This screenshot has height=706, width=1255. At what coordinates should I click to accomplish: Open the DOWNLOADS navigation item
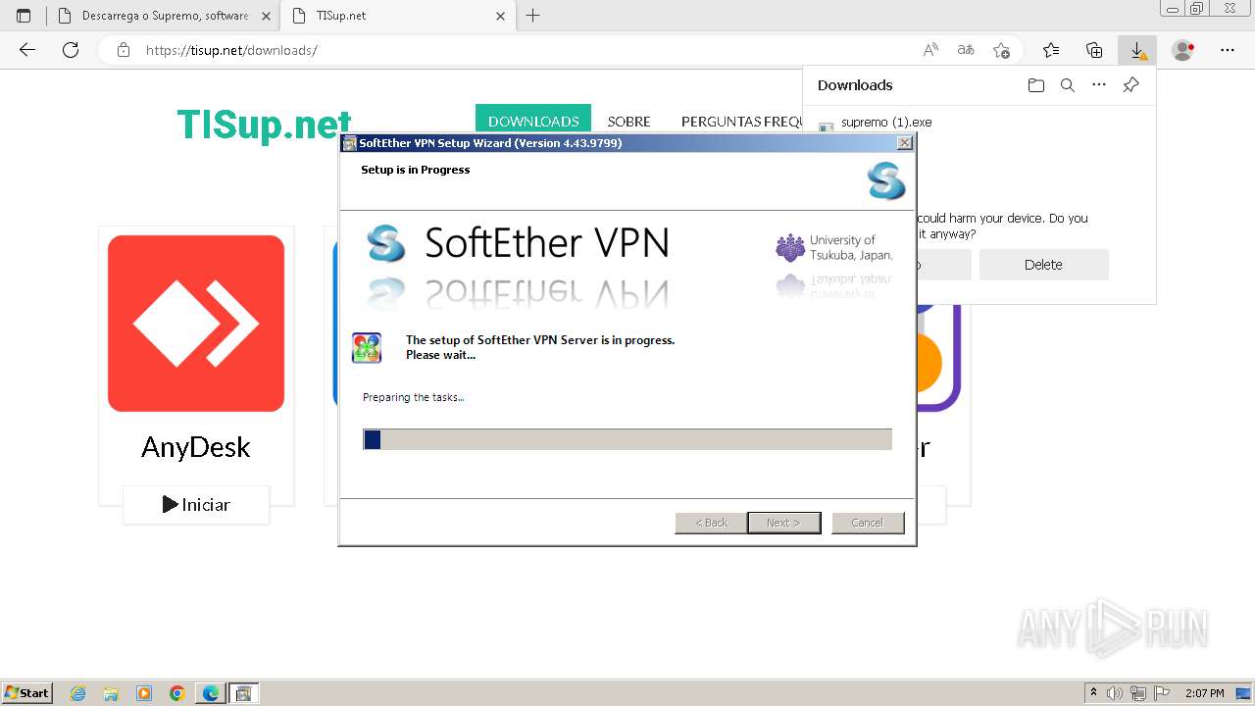[533, 122]
